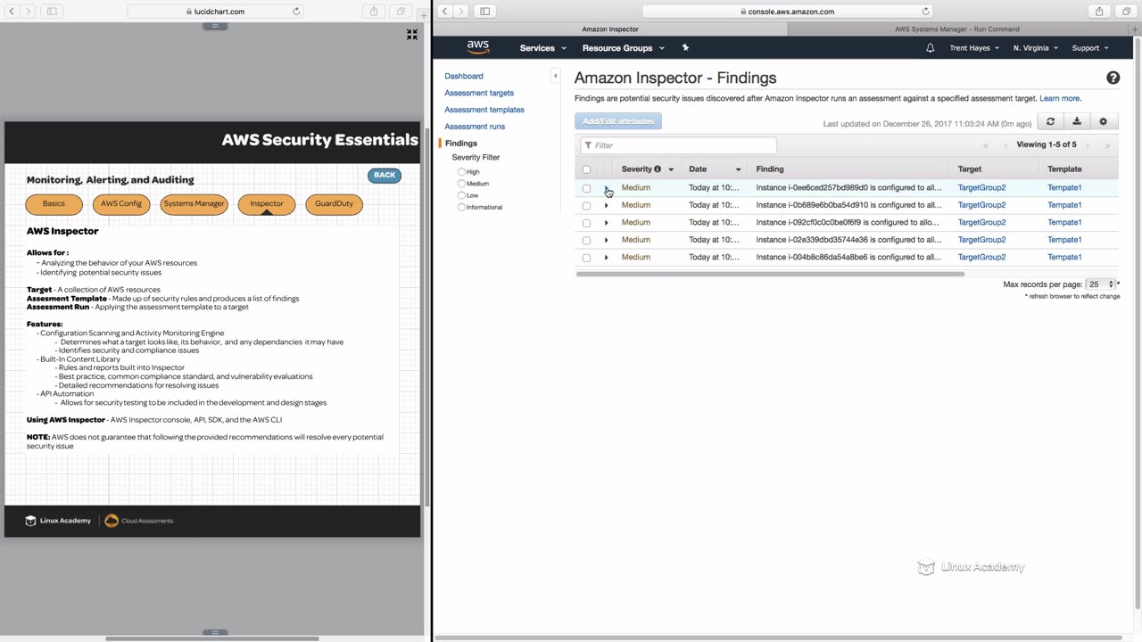
Task: Show tabs overview in Lucidchart Safari window
Action: (401, 11)
